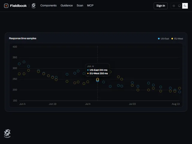Click the Lizard logo in the footer
192x144 pixels.
(x=7, y=133)
